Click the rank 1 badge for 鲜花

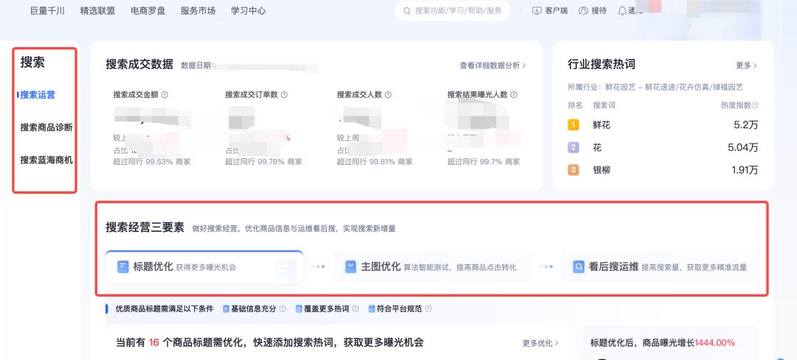pyautogui.click(x=573, y=124)
